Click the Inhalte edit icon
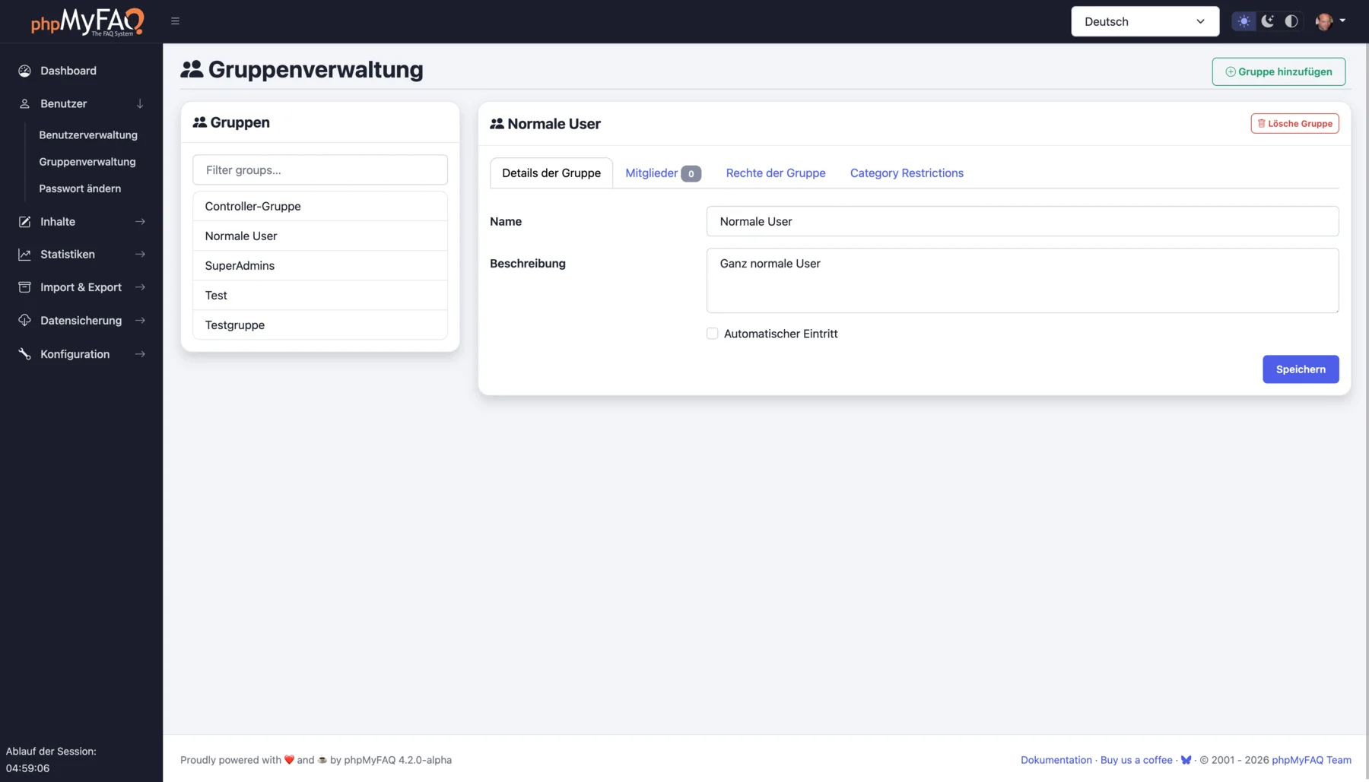 click(x=24, y=222)
